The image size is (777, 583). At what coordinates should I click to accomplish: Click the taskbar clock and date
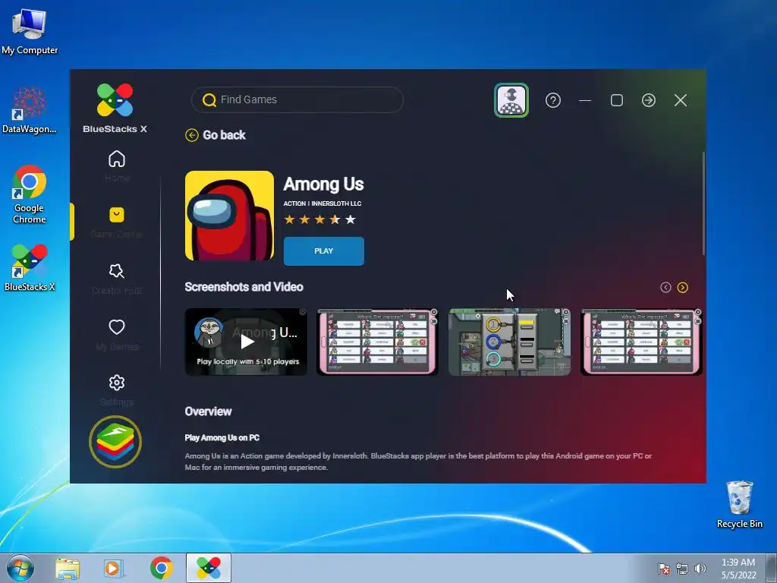click(x=738, y=569)
